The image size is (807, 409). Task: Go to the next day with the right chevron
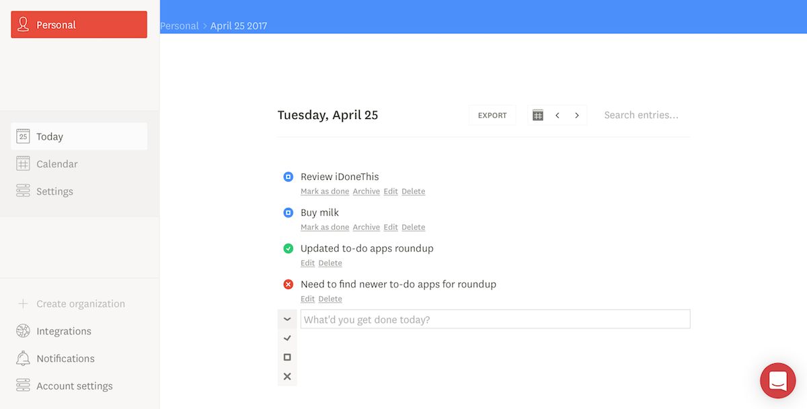point(576,114)
